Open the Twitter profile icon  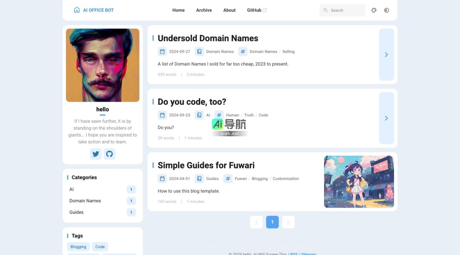point(96,154)
